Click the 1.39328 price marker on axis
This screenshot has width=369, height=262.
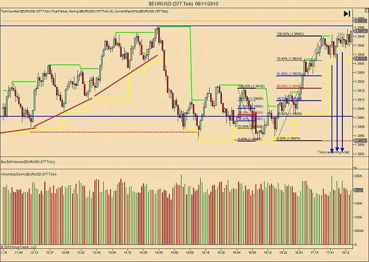[361, 59]
